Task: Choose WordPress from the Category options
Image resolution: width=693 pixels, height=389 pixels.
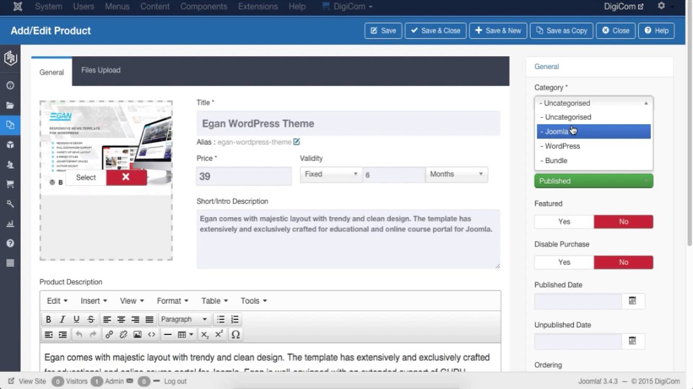Action: pyautogui.click(x=594, y=146)
